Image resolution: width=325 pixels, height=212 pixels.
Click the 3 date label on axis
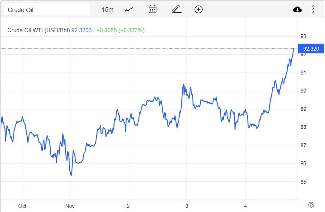tap(187, 206)
